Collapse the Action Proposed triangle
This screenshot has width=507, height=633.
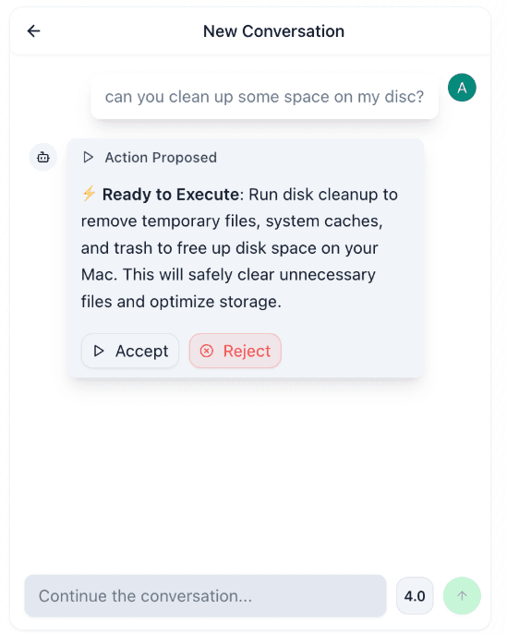click(88, 157)
